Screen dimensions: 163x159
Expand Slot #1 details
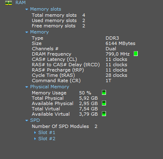click(x=35, y=132)
